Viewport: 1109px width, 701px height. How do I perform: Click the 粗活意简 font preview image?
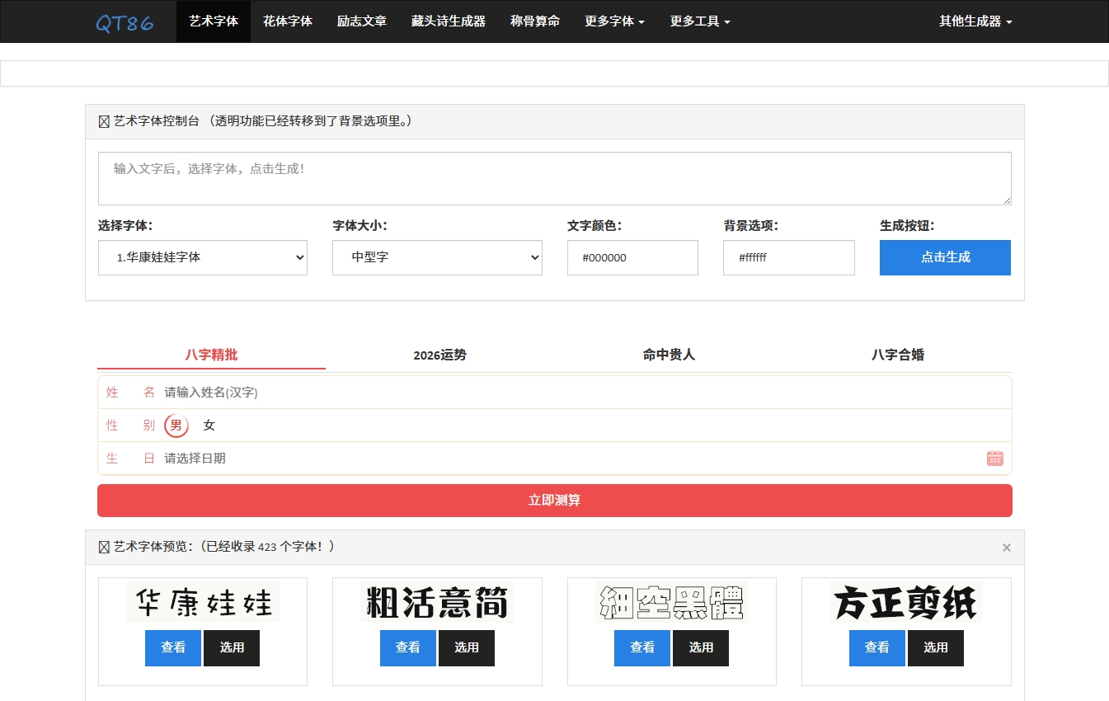[x=437, y=602]
